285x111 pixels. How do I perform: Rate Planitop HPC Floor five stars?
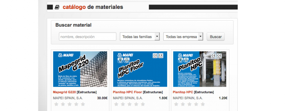pyautogui.click(x=143, y=104)
